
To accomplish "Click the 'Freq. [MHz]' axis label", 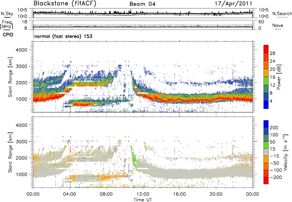I will tap(7, 24).
